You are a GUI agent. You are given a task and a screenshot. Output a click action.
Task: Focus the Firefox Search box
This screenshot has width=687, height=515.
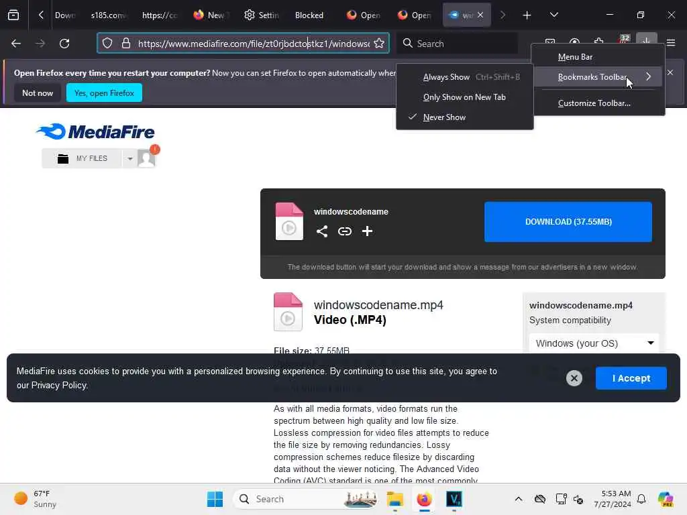[458, 44]
